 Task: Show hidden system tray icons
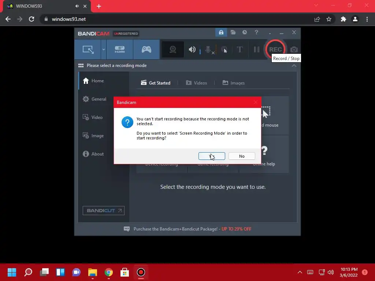coord(300,272)
